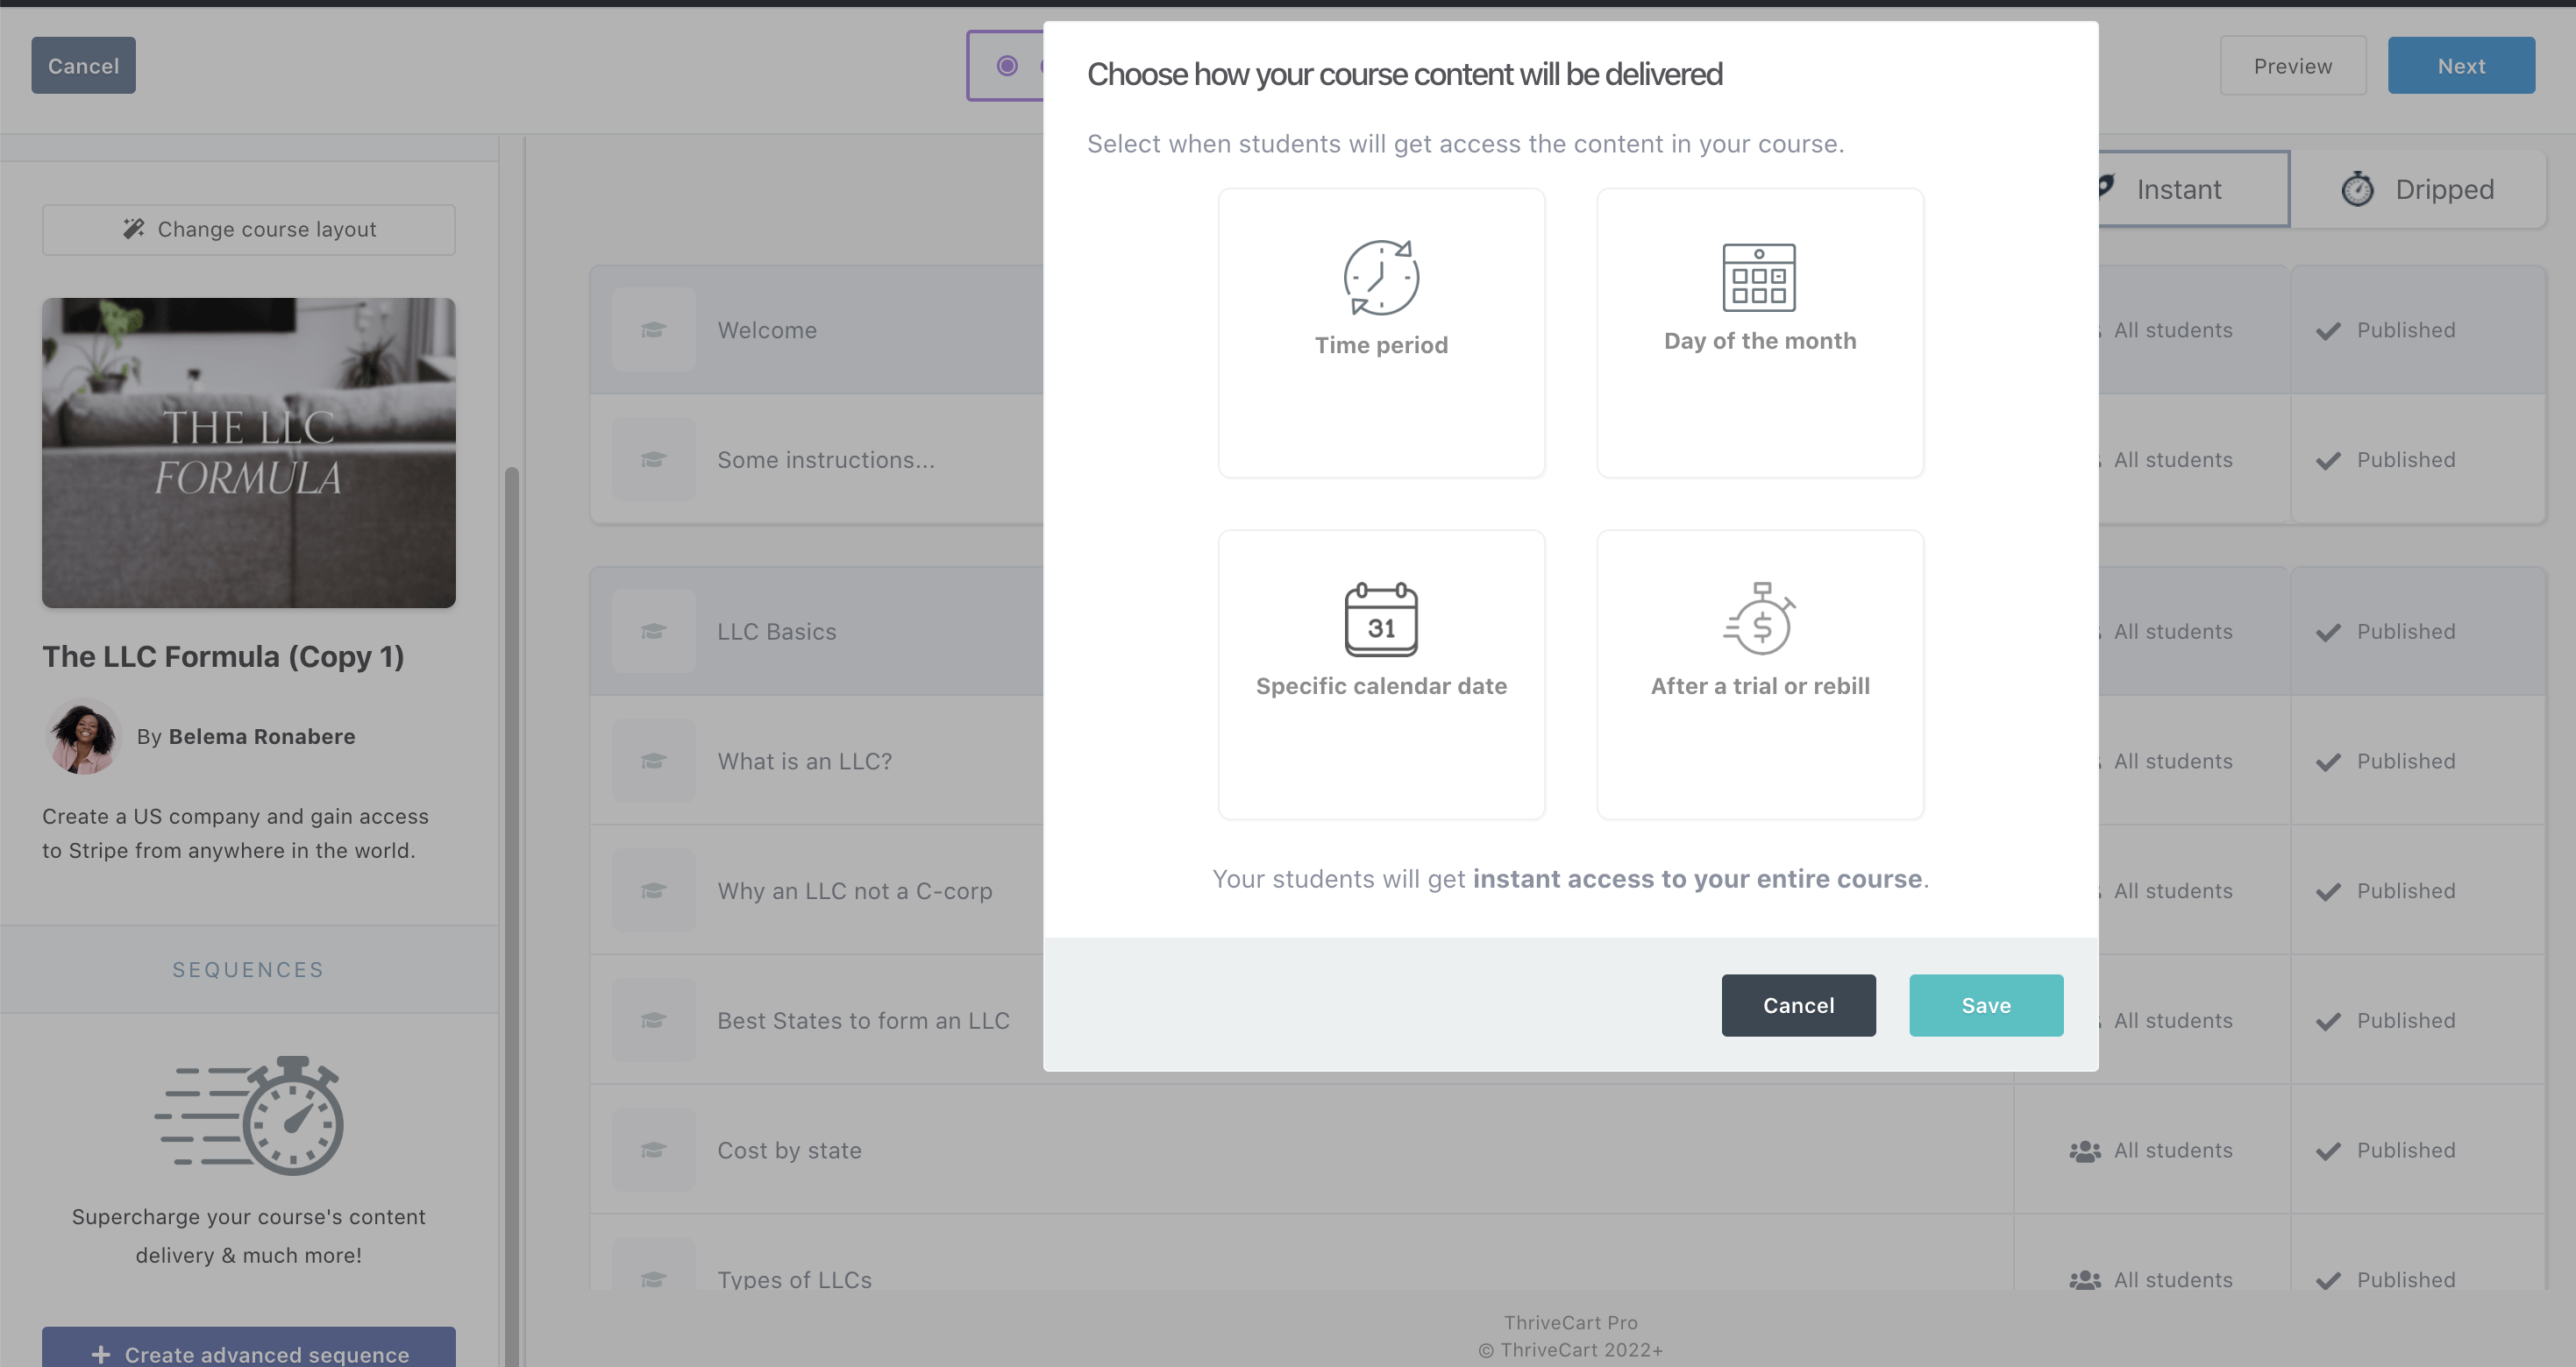Select After a trial or rebill icon
Viewport: 2576px width, 1367px height.
[1759, 620]
